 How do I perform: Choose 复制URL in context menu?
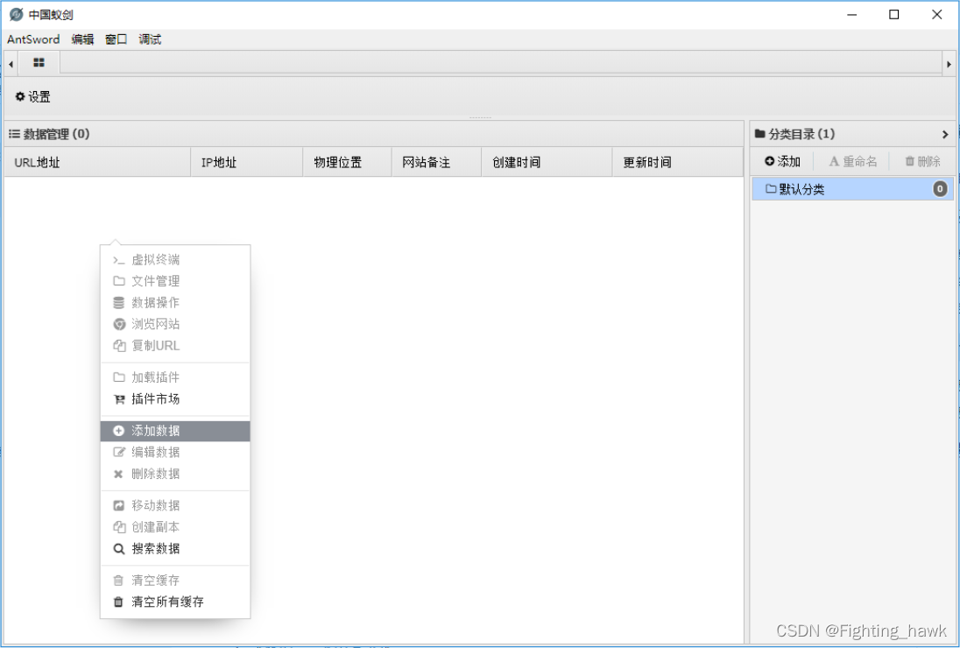pos(175,345)
